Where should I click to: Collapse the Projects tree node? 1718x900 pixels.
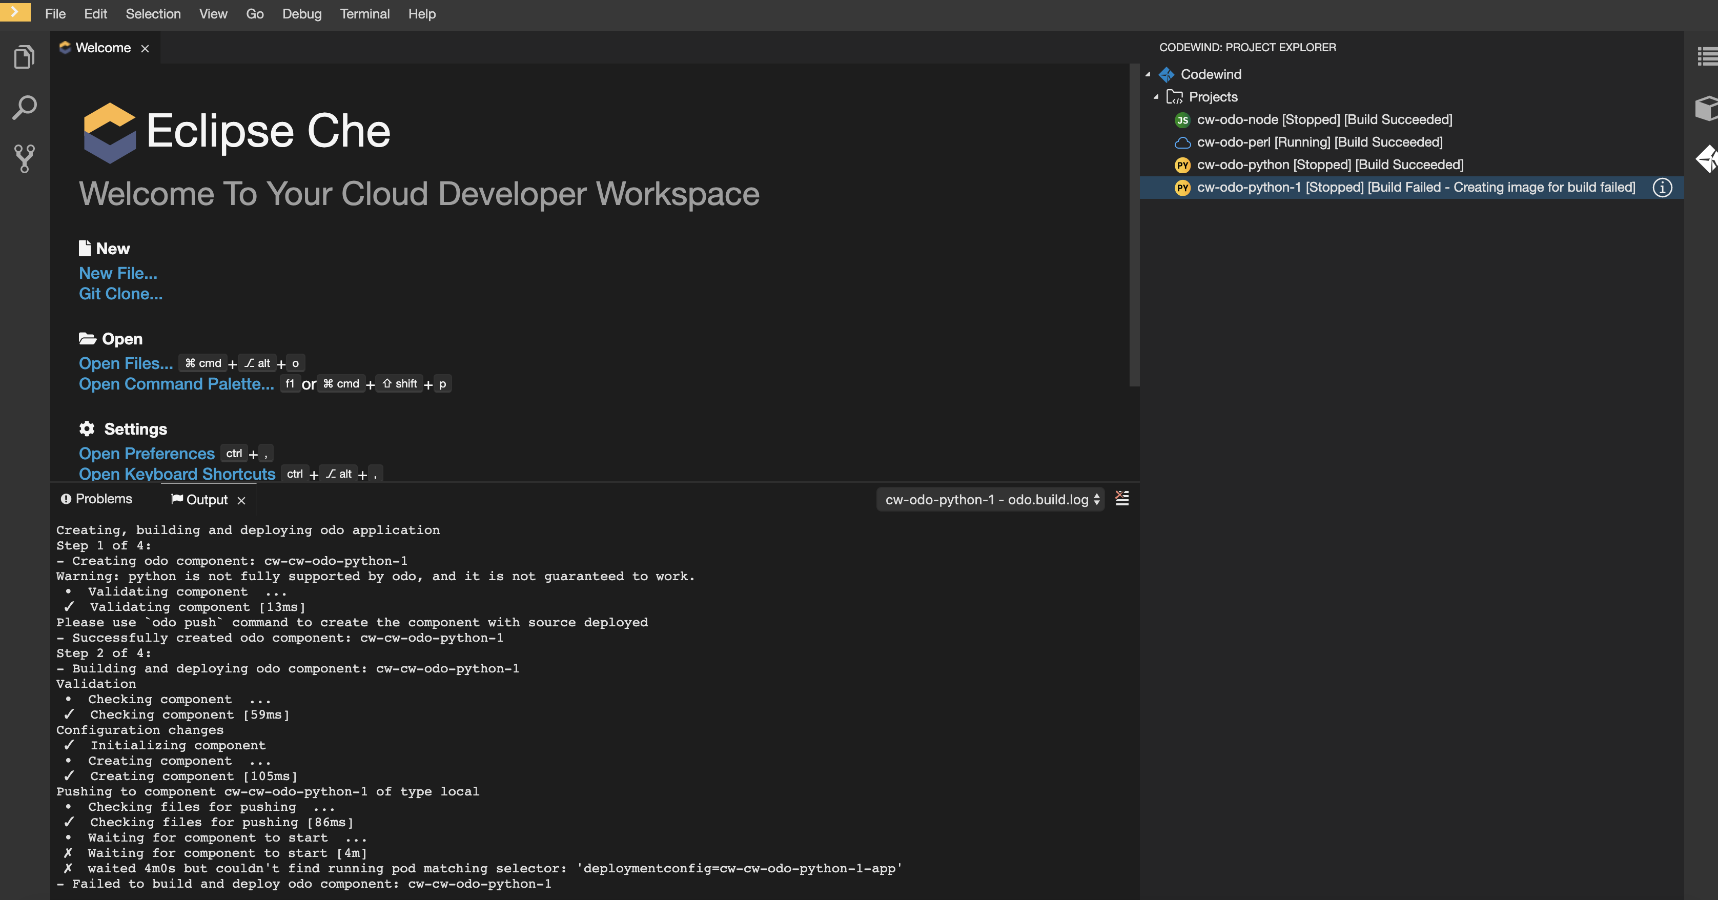click(x=1156, y=97)
